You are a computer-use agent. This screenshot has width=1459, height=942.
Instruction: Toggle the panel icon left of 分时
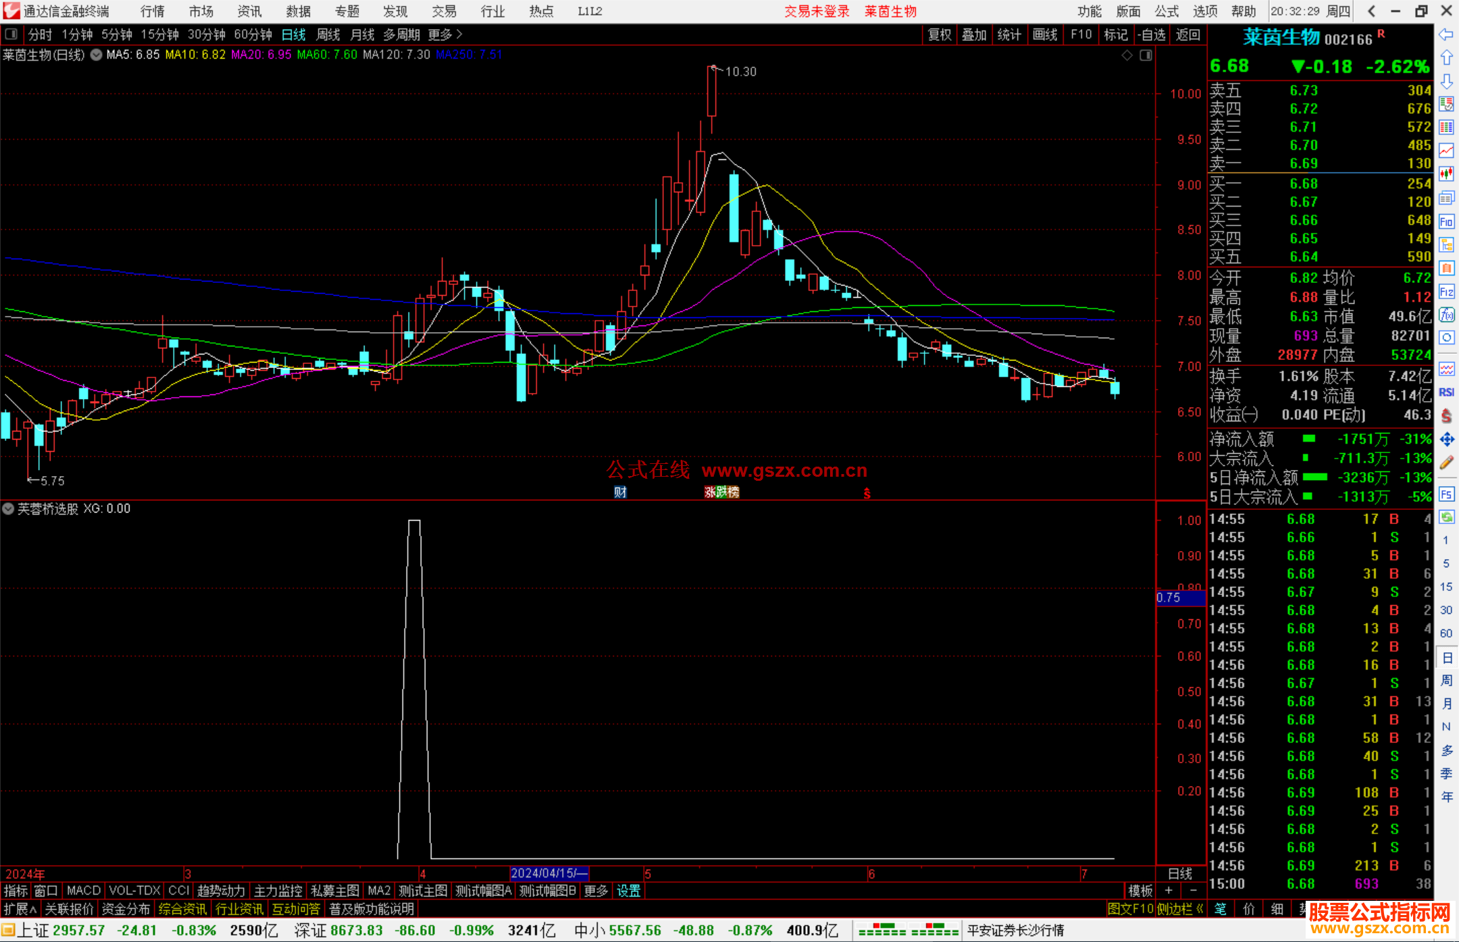pos(11,34)
